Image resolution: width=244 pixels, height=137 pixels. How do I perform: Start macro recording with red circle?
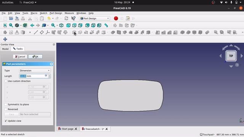click(x=116, y=18)
